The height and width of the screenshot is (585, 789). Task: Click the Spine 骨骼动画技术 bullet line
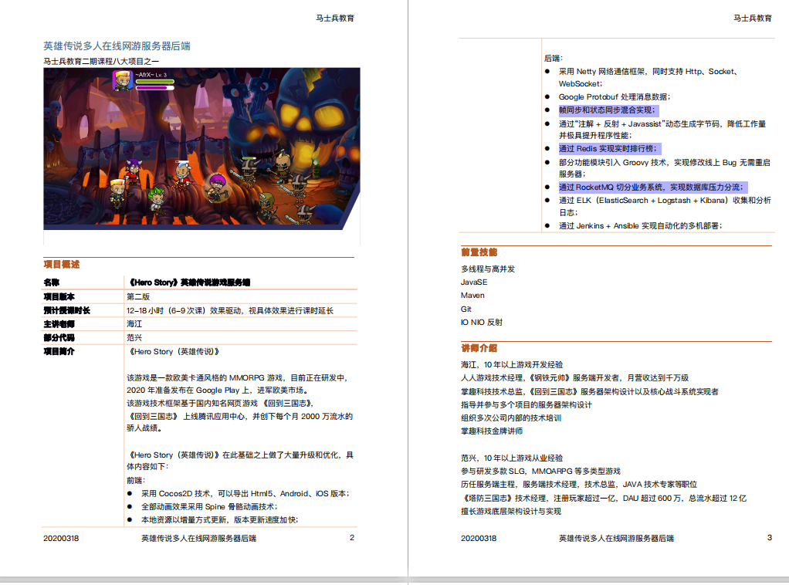(209, 506)
